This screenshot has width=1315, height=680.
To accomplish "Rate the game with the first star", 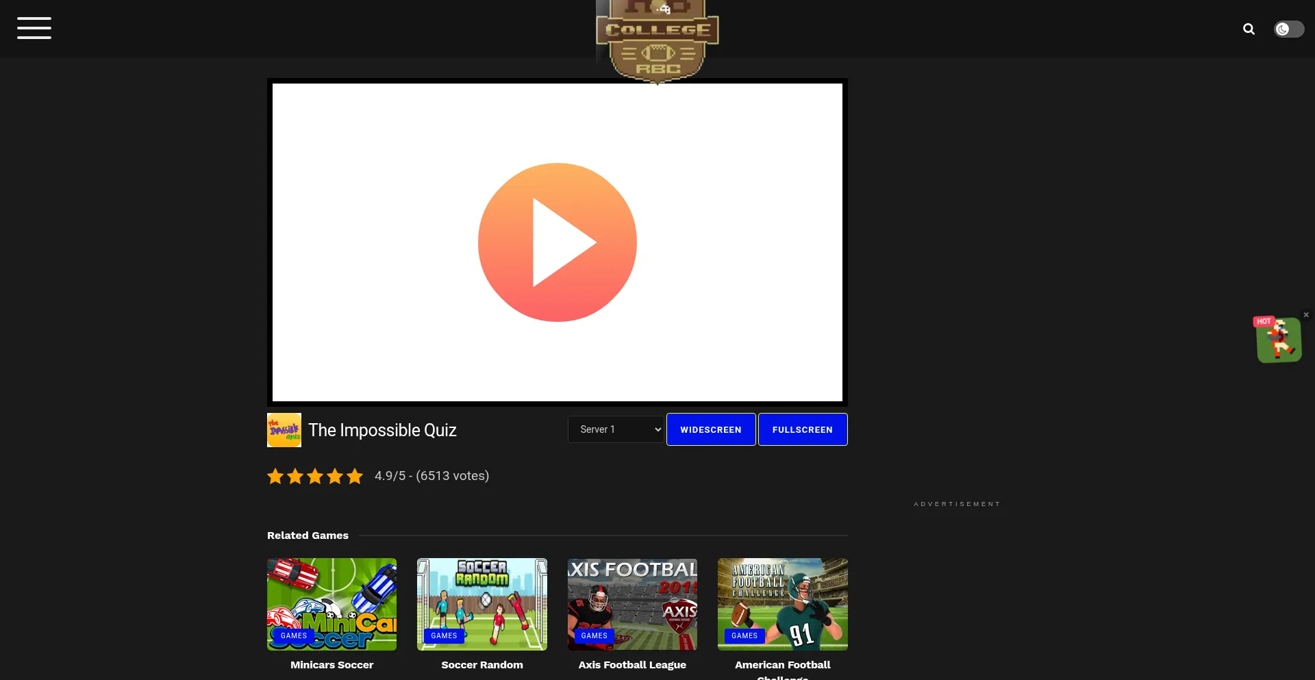I will coord(275,476).
